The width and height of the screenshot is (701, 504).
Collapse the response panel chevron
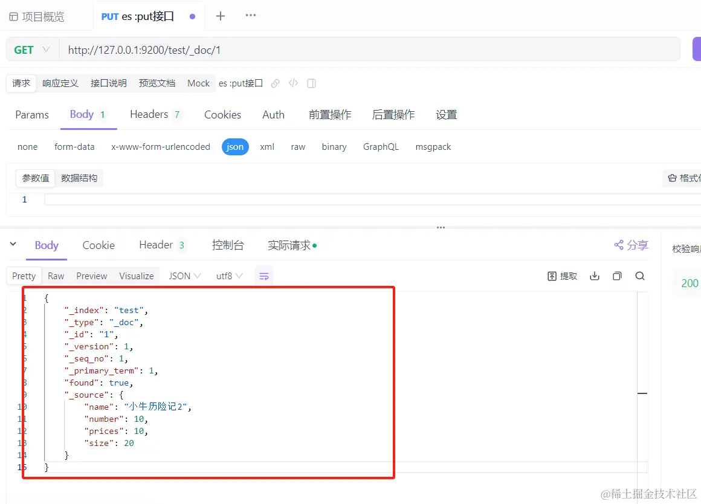(x=13, y=244)
